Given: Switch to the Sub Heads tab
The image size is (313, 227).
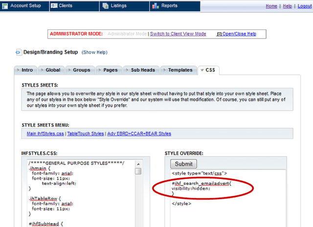Looking at the screenshot, I should 141,70.
